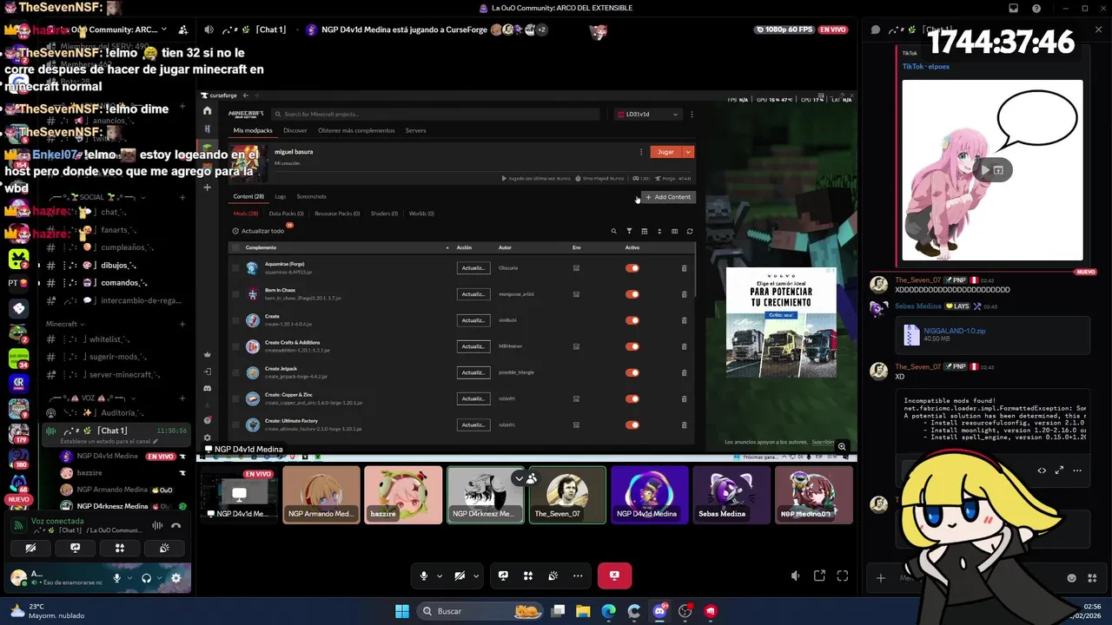The height and width of the screenshot is (625, 1112).
Task: Open Obtener más complementos tab
Action: click(356, 130)
